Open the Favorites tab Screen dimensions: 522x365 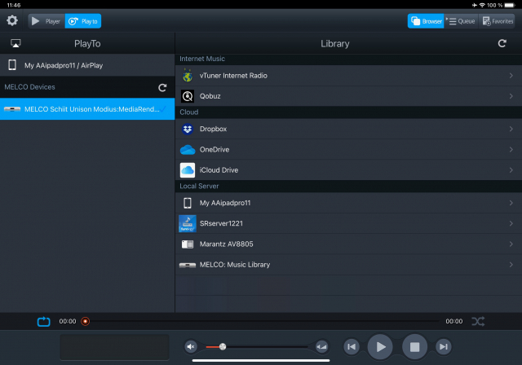click(498, 21)
